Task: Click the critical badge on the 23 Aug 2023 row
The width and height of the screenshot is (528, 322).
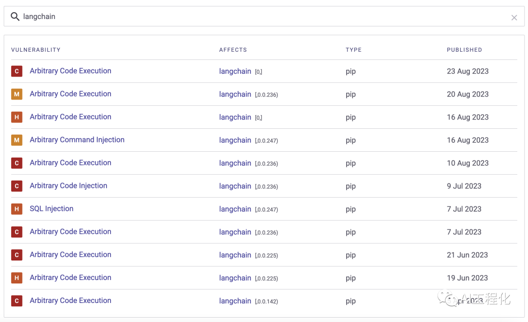Action: 17,71
